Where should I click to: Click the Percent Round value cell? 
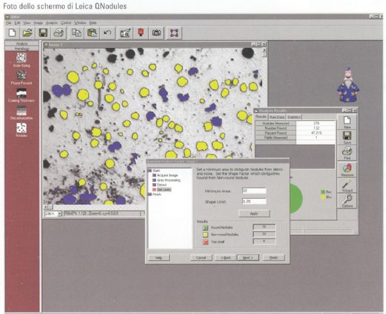[316, 133]
